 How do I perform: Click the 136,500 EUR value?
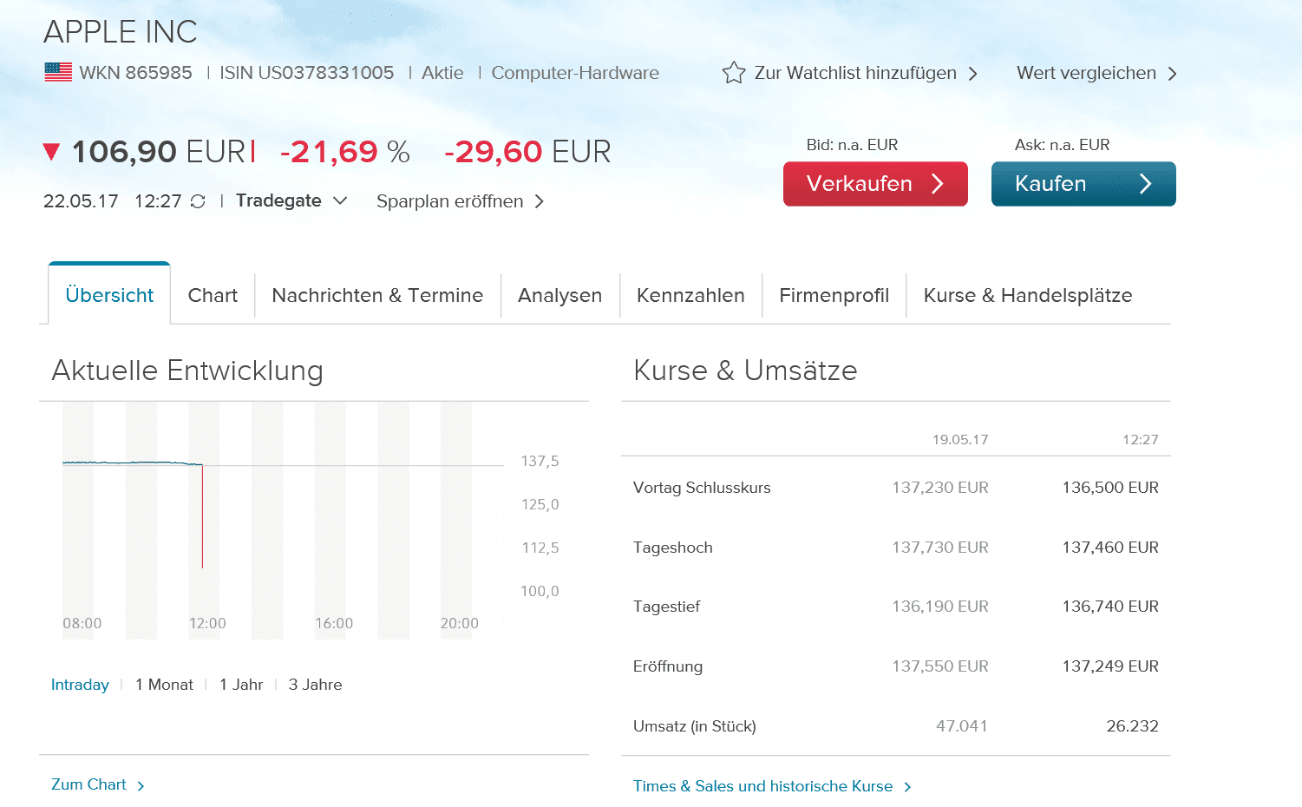(x=1110, y=488)
